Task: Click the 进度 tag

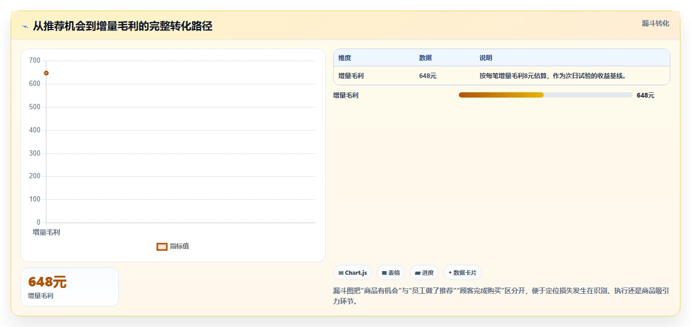Action: point(424,273)
